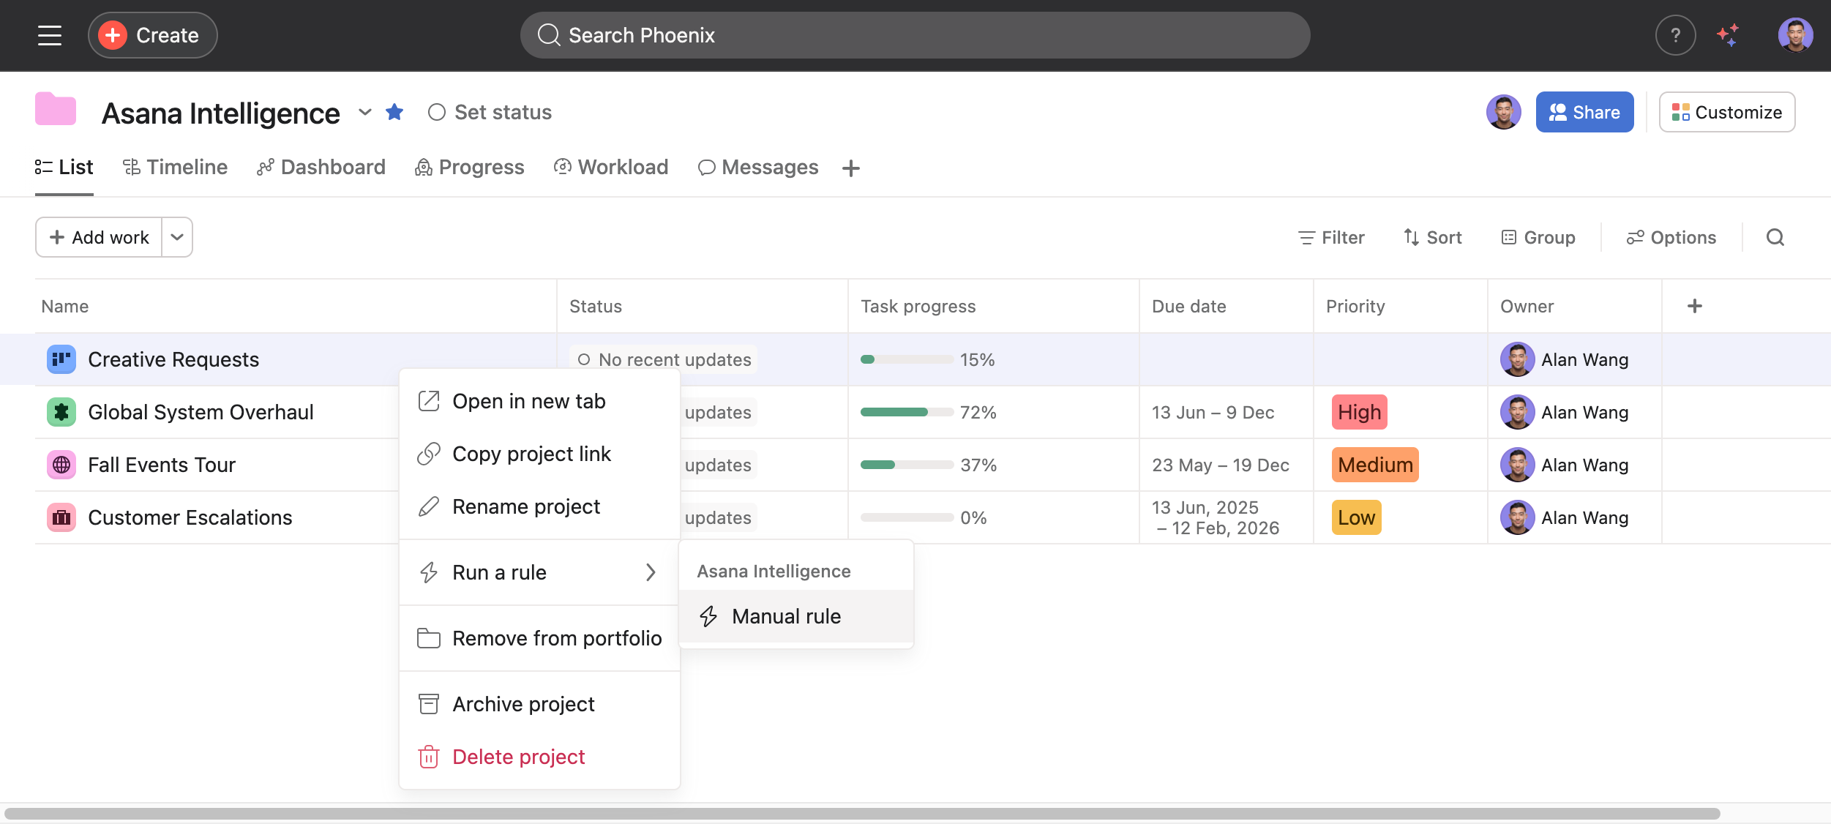Open the hamburger navigation menu
The width and height of the screenshot is (1831, 824).
50,35
